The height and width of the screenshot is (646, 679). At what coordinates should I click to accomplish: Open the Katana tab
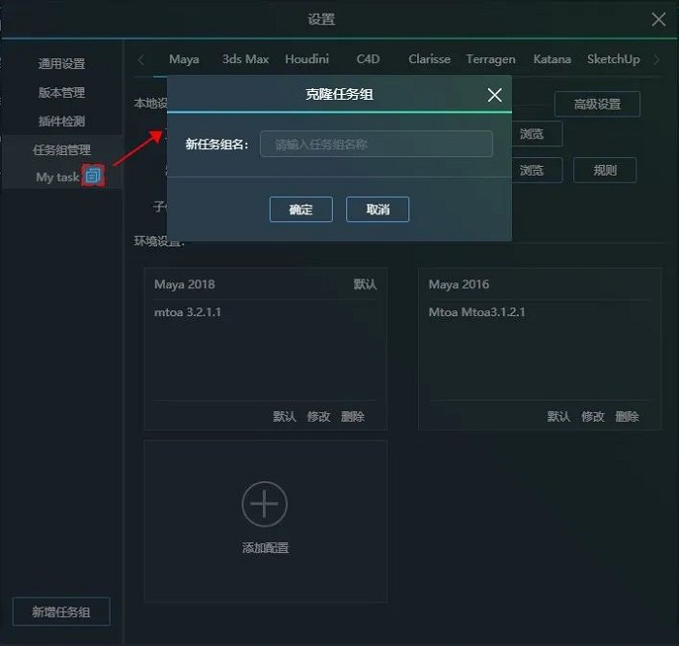[552, 59]
